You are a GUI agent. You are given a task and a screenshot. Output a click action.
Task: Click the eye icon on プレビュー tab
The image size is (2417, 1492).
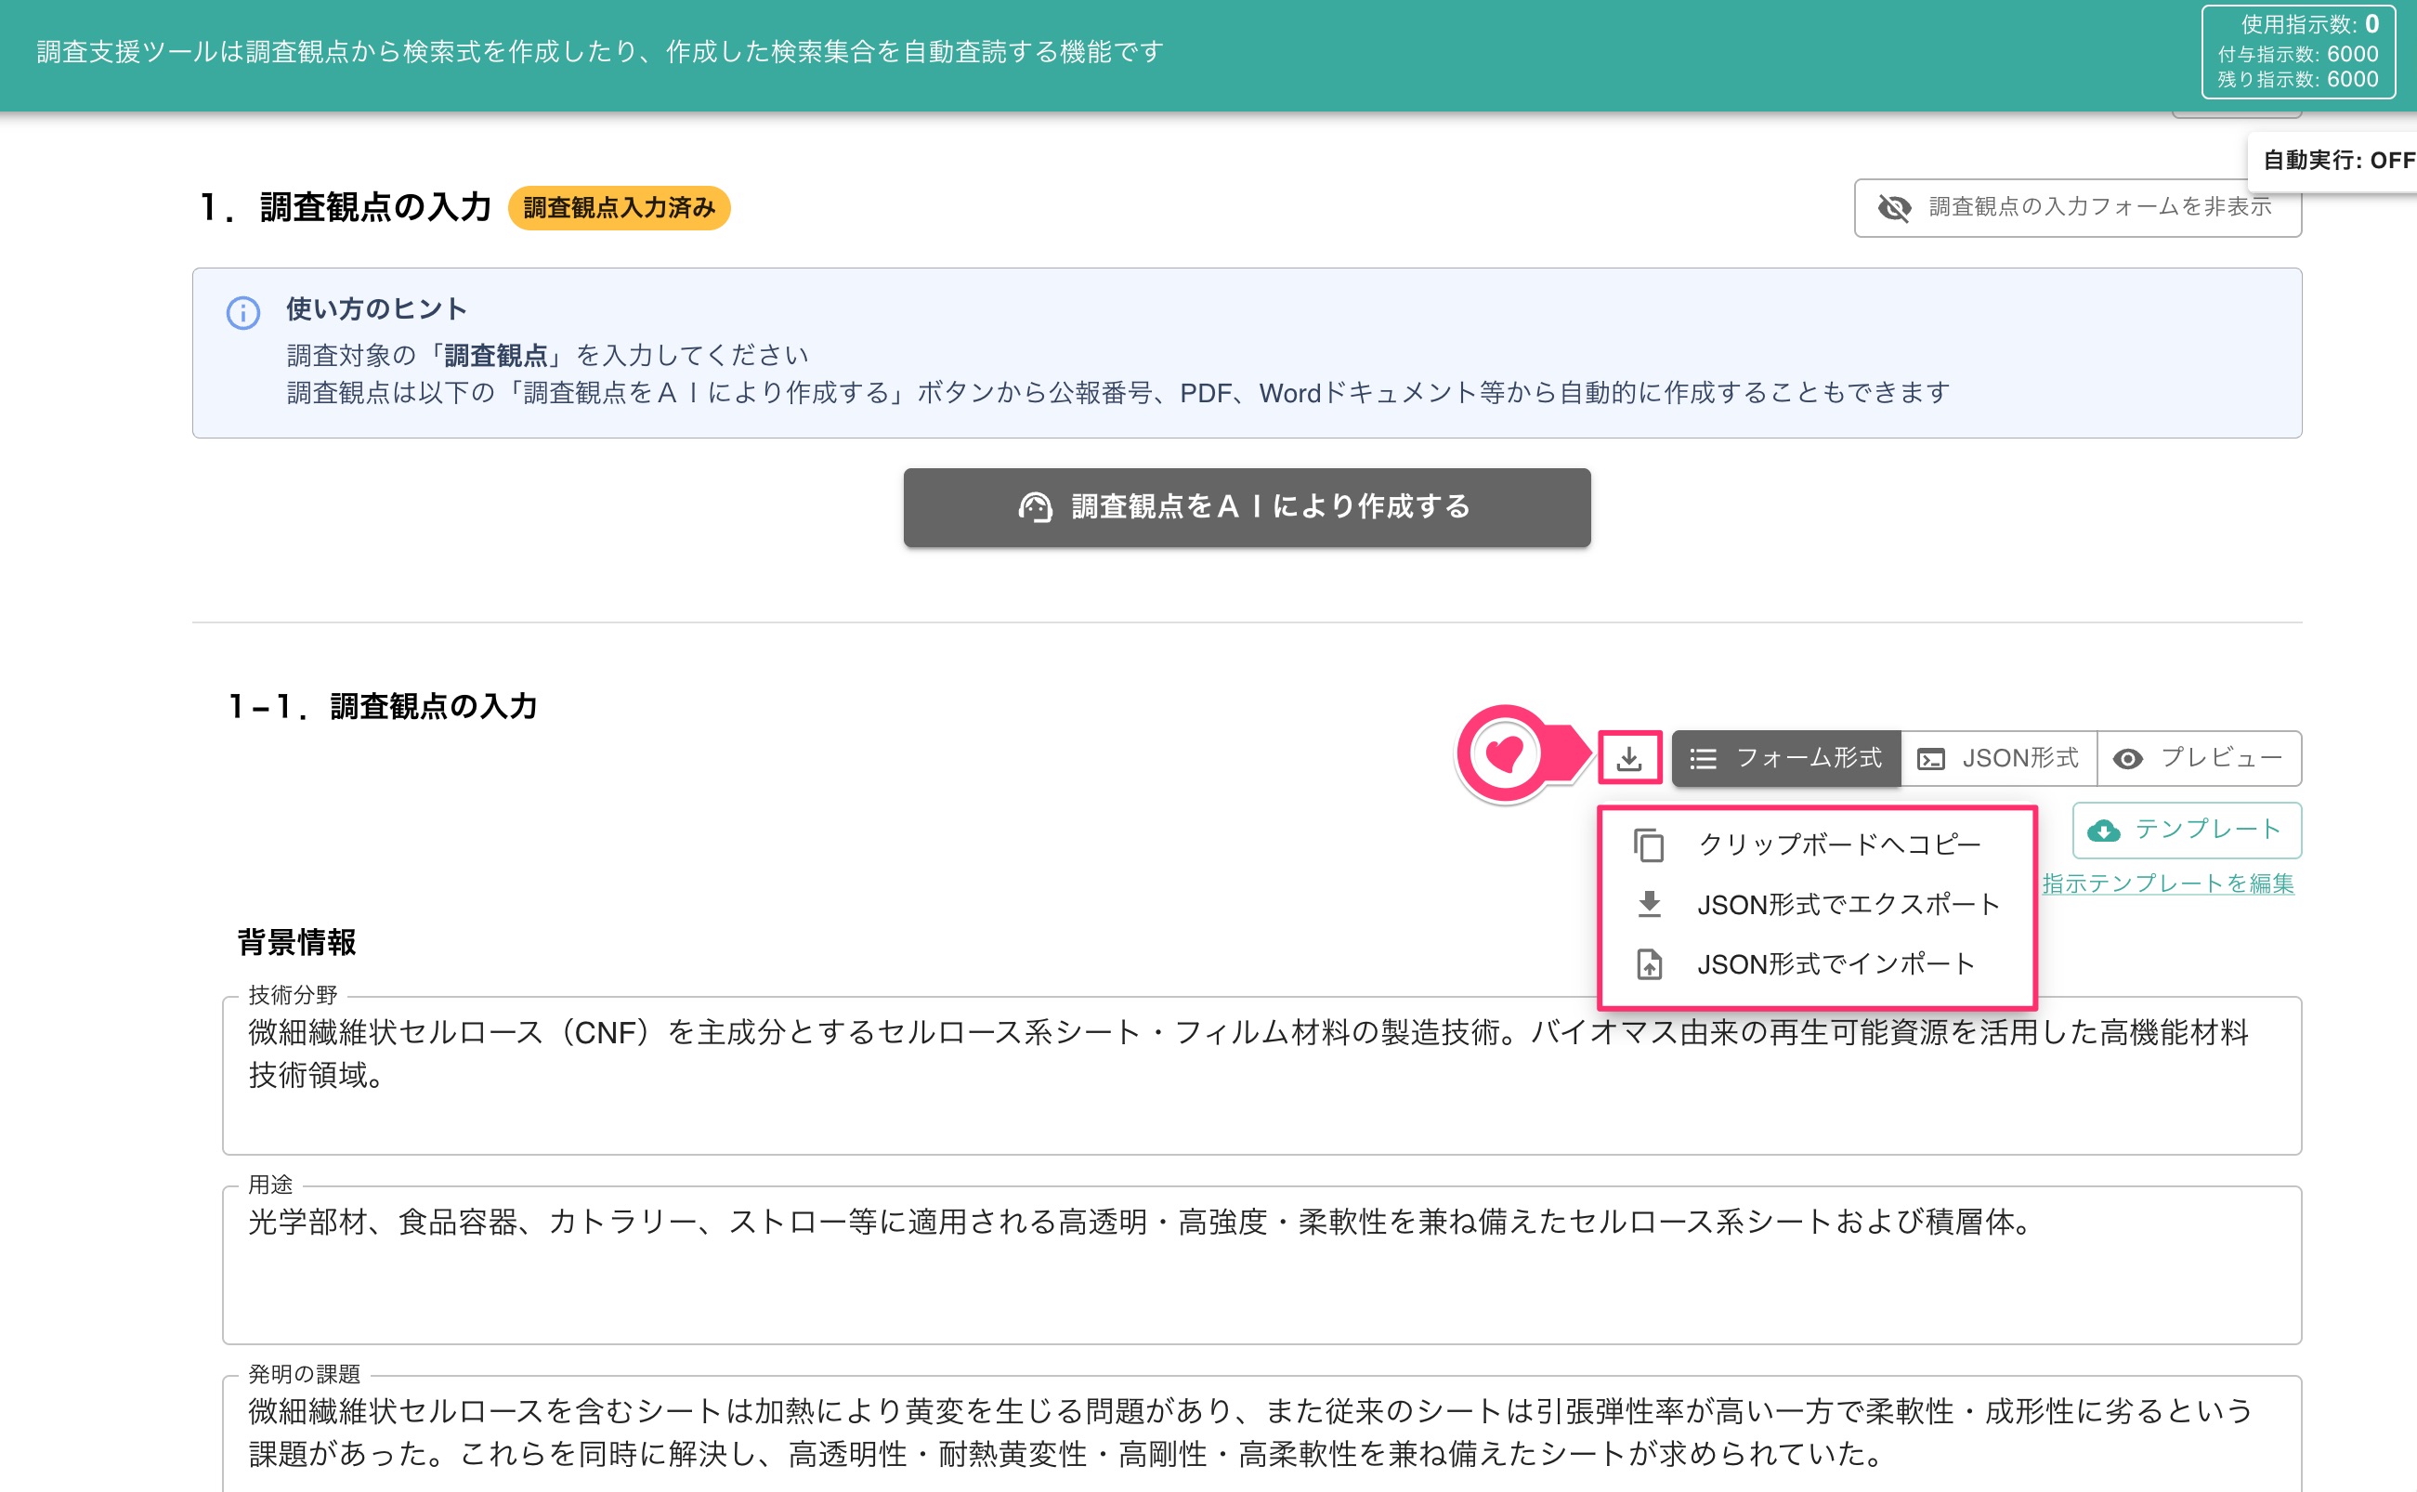pos(2127,759)
